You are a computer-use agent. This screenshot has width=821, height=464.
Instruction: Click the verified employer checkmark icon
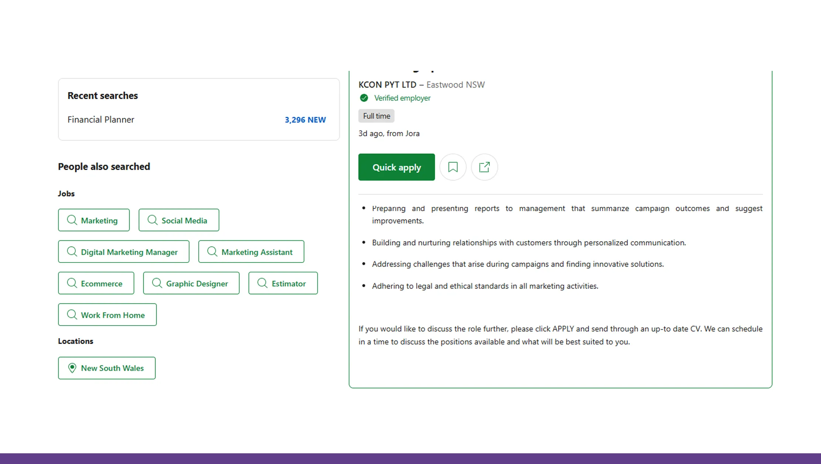pos(364,98)
